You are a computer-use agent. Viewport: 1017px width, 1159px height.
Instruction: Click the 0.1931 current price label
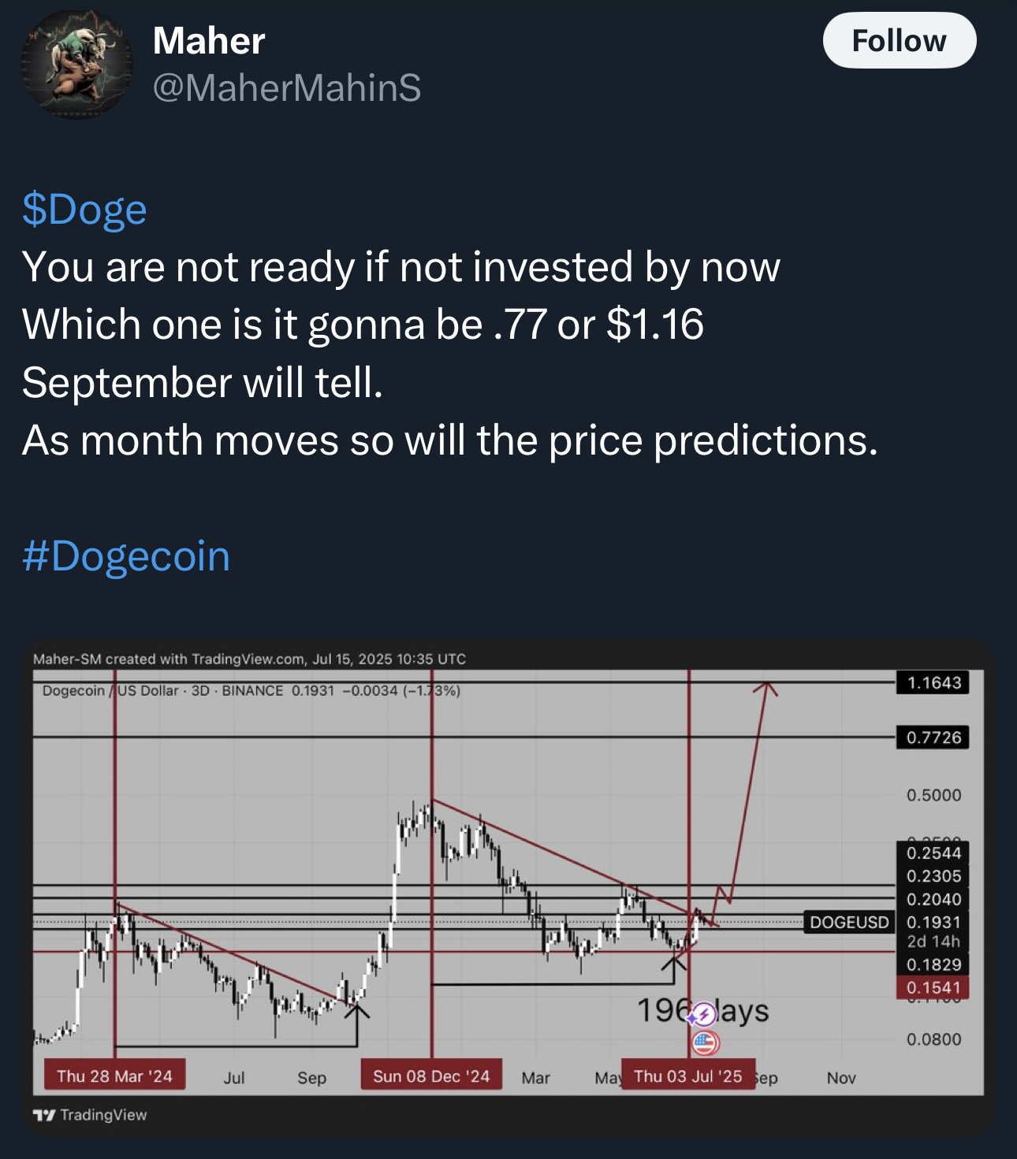(x=933, y=922)
